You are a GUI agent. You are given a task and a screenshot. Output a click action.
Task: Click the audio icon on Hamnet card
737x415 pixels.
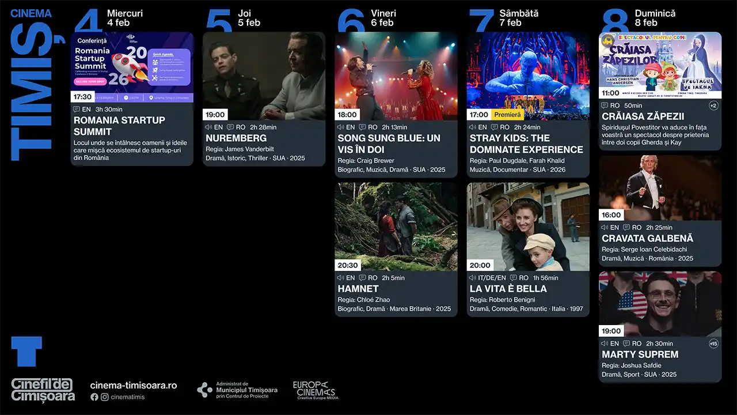340,278
